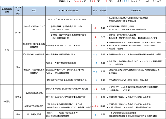The image size is (166, 119).
Task: Click the リニューアル需要の増加 content cell
Action: point(69,72)
